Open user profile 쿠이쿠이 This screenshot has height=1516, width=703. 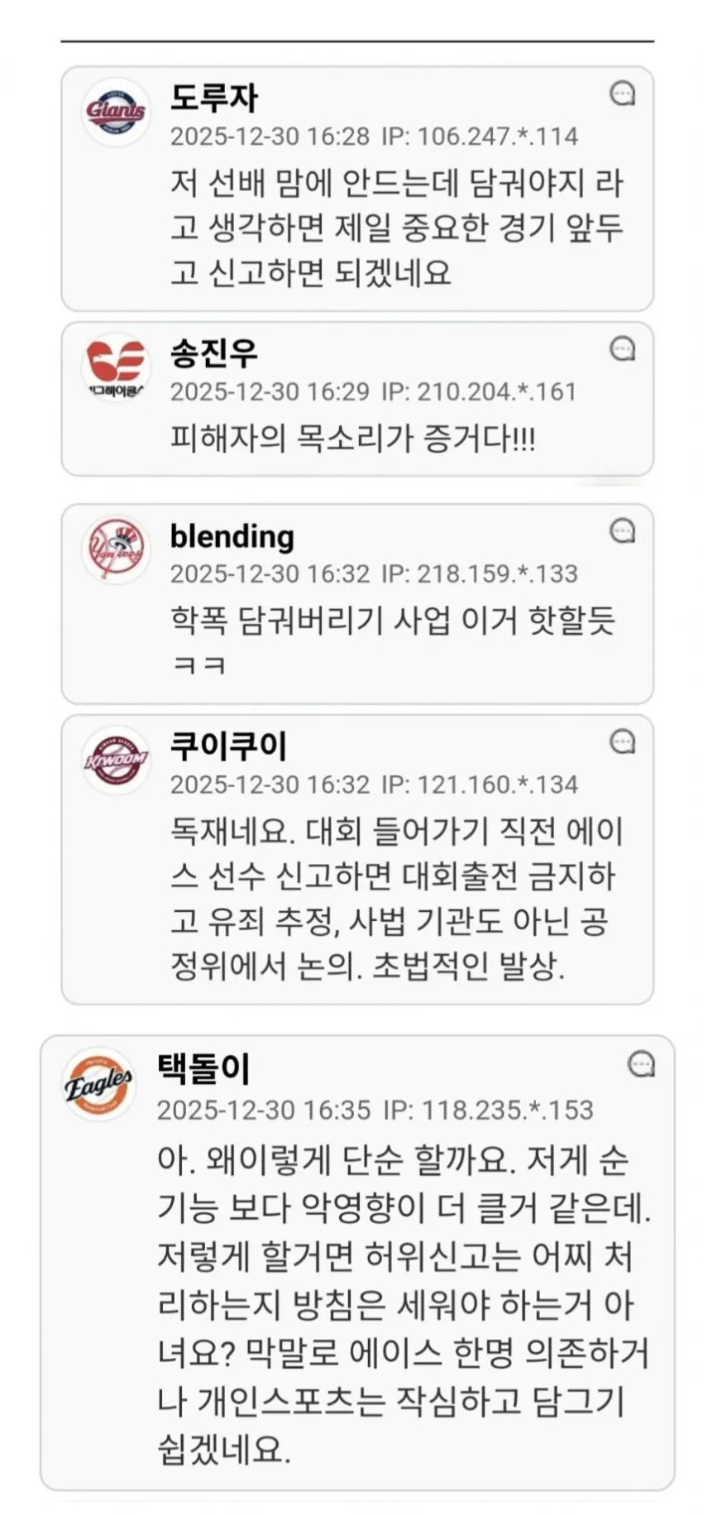[x=229, y=746]
